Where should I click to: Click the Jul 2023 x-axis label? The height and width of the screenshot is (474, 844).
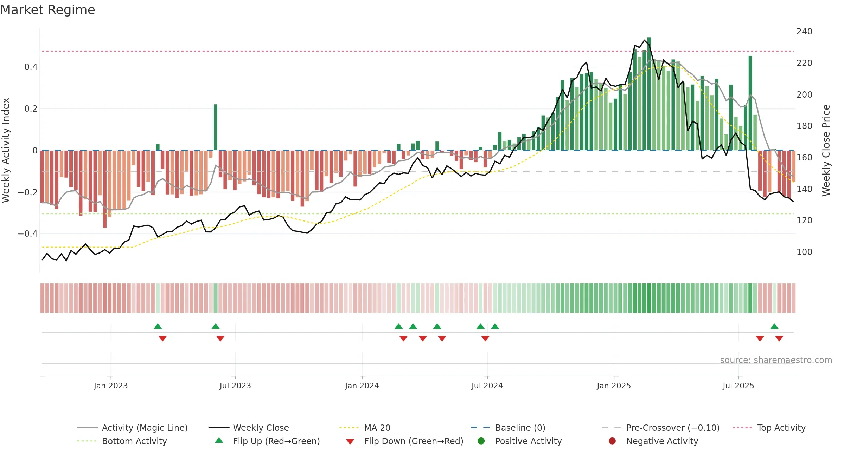[235, 386]
